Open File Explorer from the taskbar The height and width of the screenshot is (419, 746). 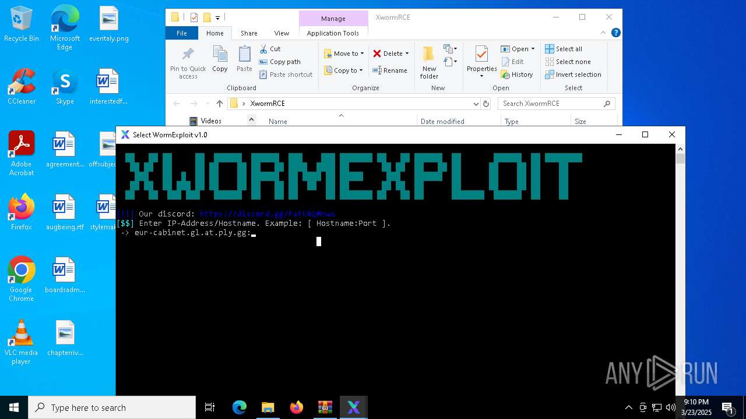(268, 407)
